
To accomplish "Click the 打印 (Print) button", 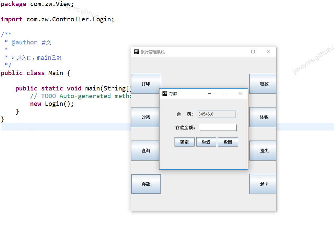I will tap(146, 84).
